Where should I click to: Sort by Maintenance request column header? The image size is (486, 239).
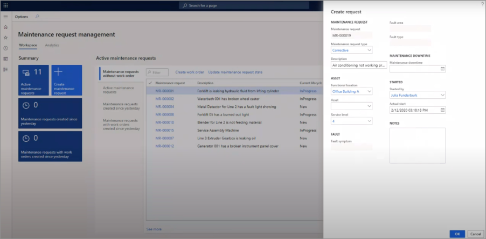coord(170,83)
